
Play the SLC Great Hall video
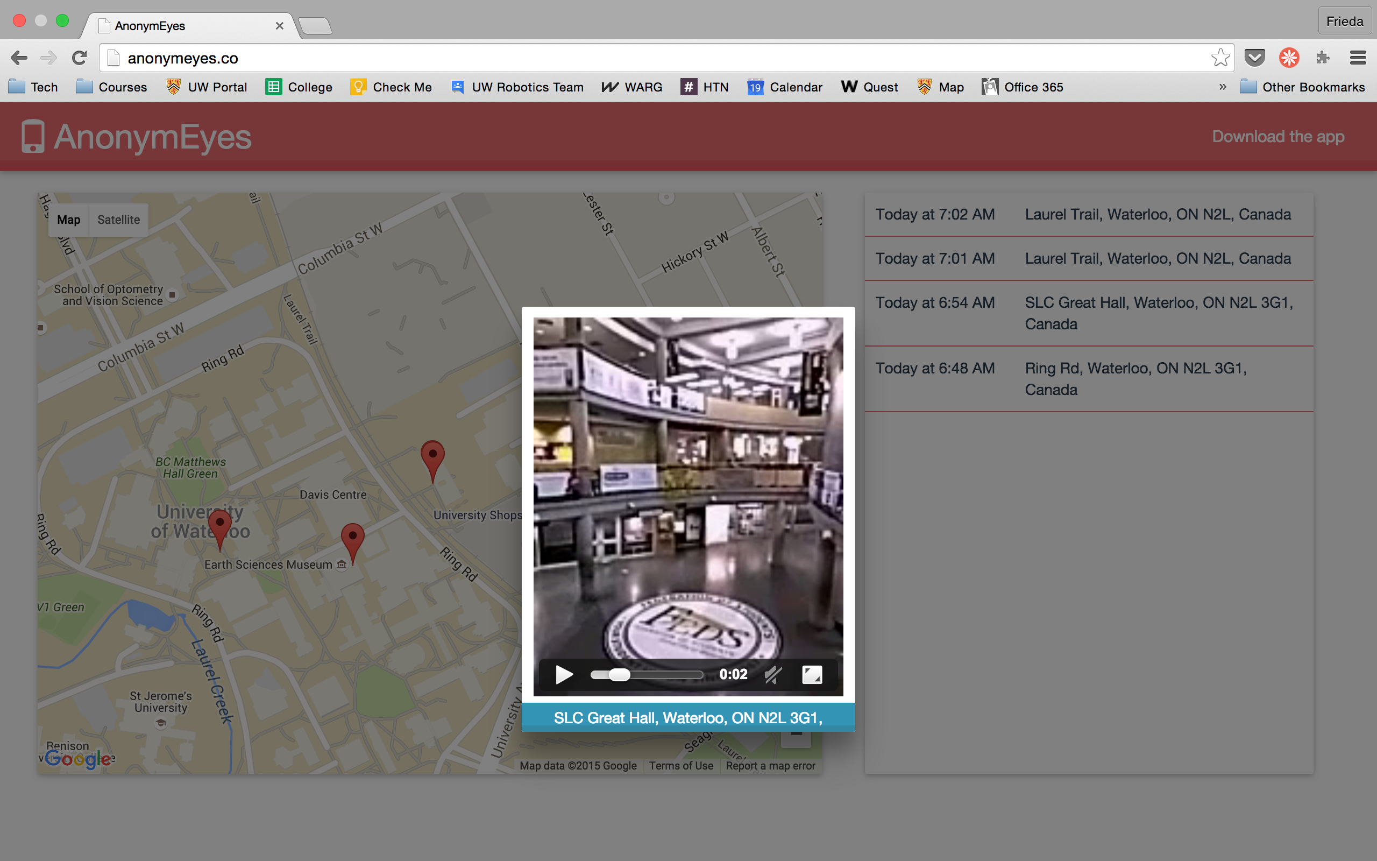pyautogui.click(x=563, y=675)
